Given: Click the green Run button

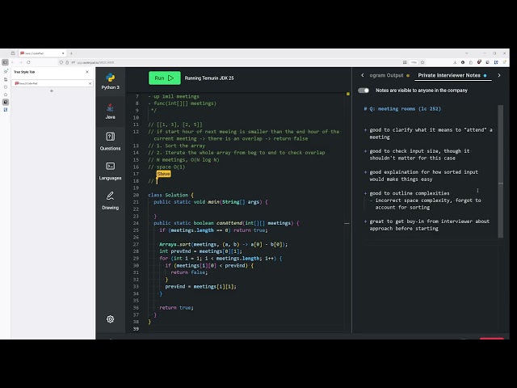Looking at the screenshot, I should 164,78.
